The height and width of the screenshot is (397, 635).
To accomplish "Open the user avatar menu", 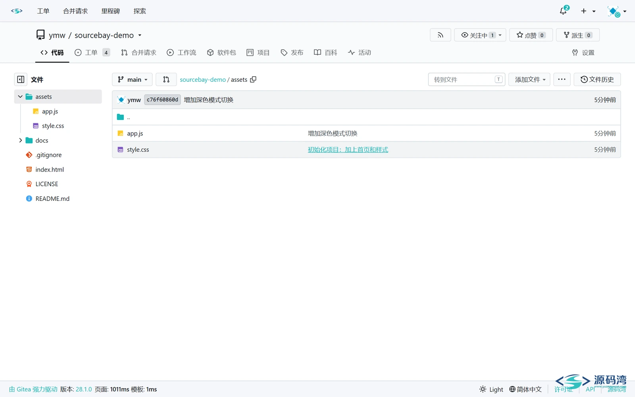I will point(616,11).
